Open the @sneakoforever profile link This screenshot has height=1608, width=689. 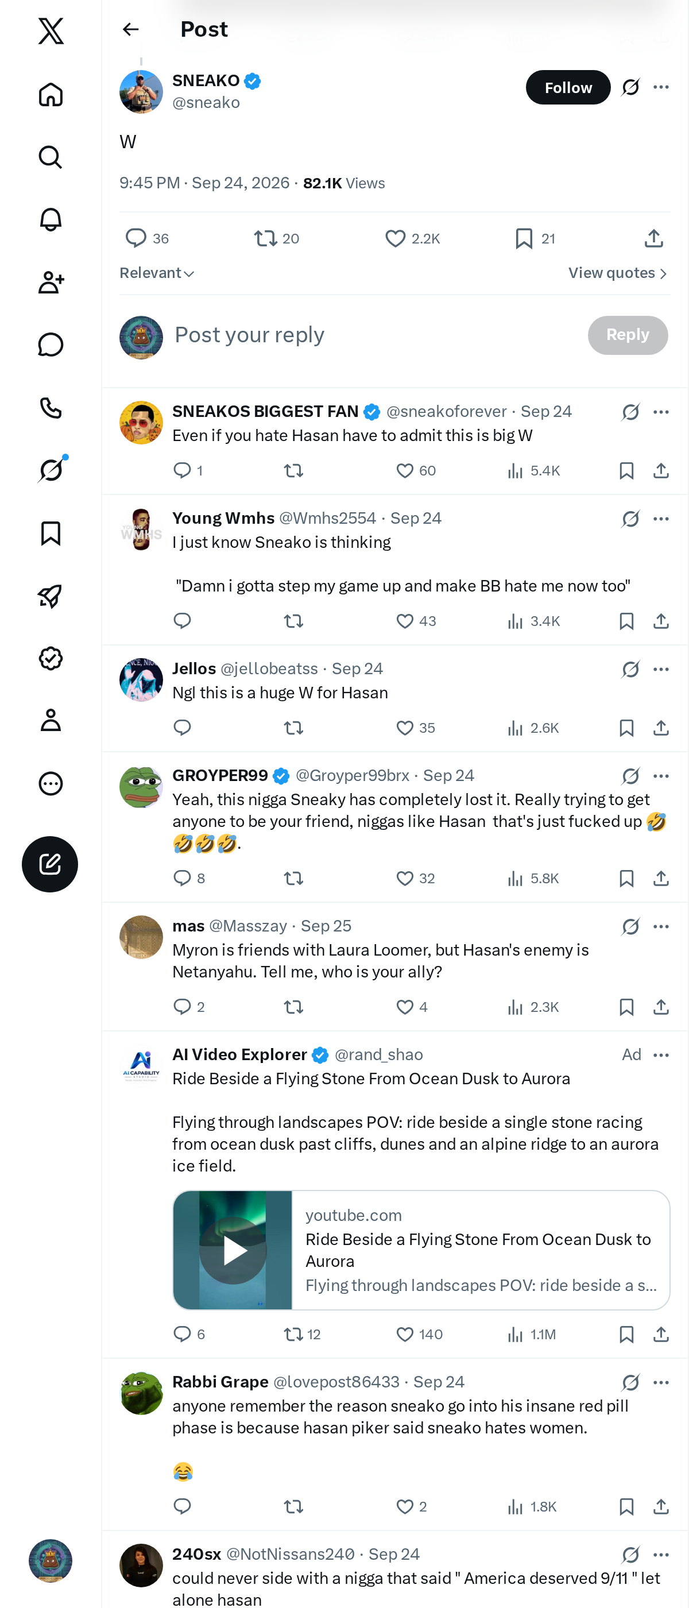[446, 411]
